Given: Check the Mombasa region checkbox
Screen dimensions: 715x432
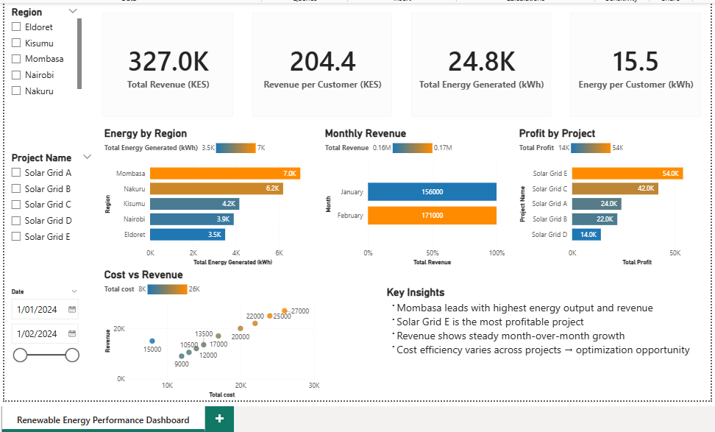Looking at the screenshot, I should [x=16, y=59].
